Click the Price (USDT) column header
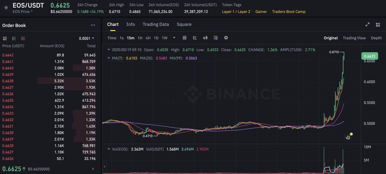The width and height of the screenshot is (386, 174). pos(13,46)
